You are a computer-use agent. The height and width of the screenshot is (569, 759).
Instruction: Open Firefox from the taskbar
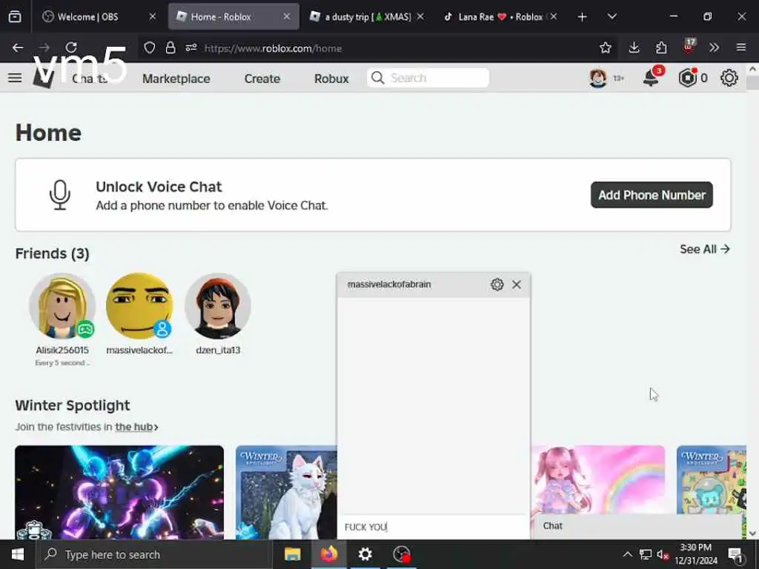click(x=329, y=554)
